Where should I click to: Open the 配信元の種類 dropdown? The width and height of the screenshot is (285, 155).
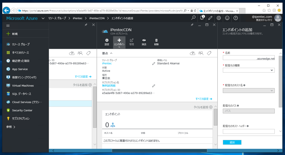tap(248, 70)
